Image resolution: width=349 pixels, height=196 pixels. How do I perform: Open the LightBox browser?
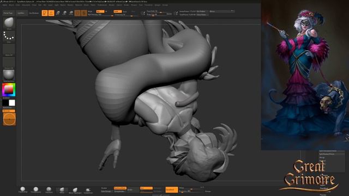tap(21, 13)
